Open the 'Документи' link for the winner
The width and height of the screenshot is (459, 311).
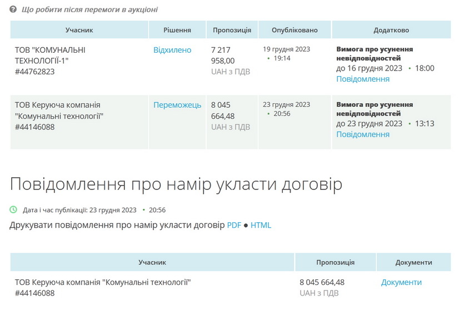[x=401, y=282]
